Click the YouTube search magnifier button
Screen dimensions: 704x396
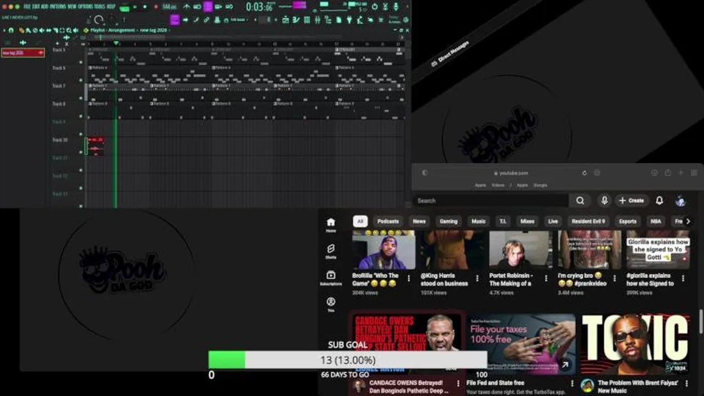[x=580, y=201]
